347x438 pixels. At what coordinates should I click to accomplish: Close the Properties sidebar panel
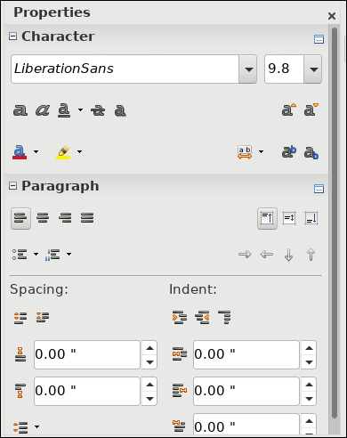pos(332,16)
